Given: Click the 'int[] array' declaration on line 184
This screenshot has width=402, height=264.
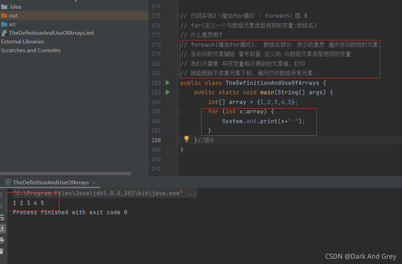Looking at the screenshot, I should coord(227,102).
